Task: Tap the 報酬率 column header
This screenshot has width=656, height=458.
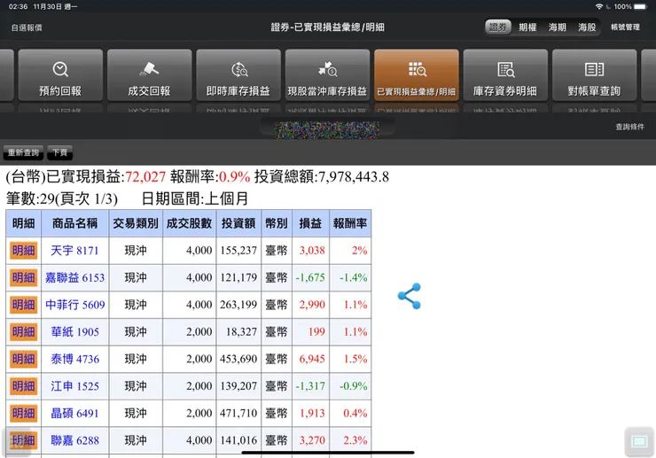Action: tap(350, 223)
